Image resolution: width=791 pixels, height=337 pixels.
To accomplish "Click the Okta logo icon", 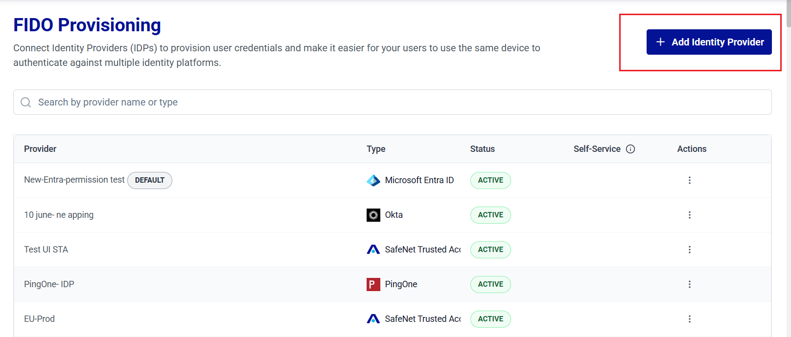I will [373, 215].
